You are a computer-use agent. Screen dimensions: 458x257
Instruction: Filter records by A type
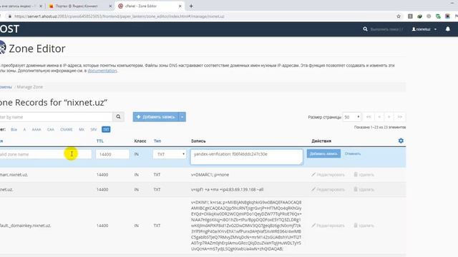(24, 129)
